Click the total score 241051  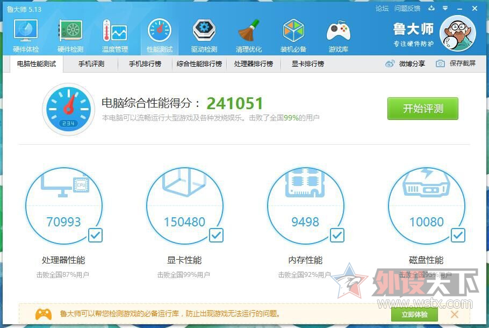(235, 103)
